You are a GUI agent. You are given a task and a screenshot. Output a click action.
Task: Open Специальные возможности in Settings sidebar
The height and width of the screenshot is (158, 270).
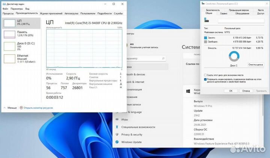coord(138,127)
